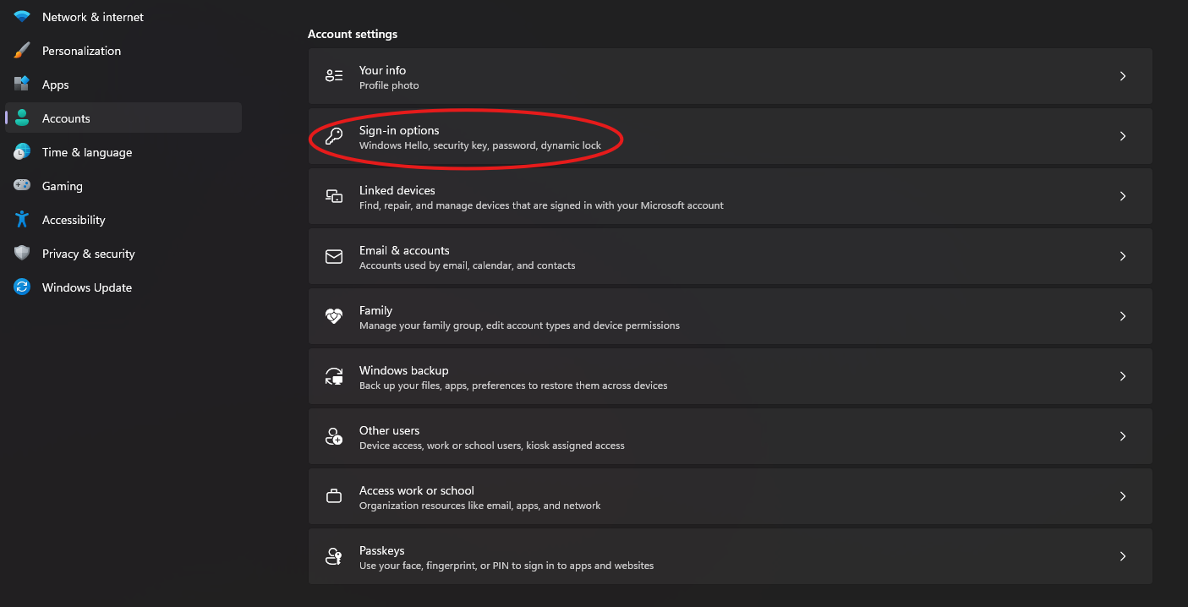Click the key icon beside Sign-in options
Screen dimensions: 1188x607
pos(334,136)
